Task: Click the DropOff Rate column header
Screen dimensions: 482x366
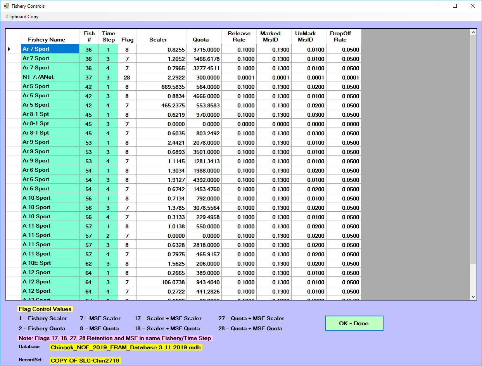Action: click(x=344, y=36)
